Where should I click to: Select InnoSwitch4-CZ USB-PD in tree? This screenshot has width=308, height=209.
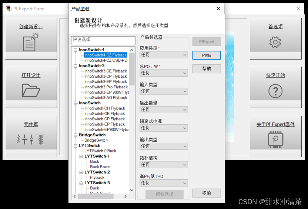tap(106, 60)
